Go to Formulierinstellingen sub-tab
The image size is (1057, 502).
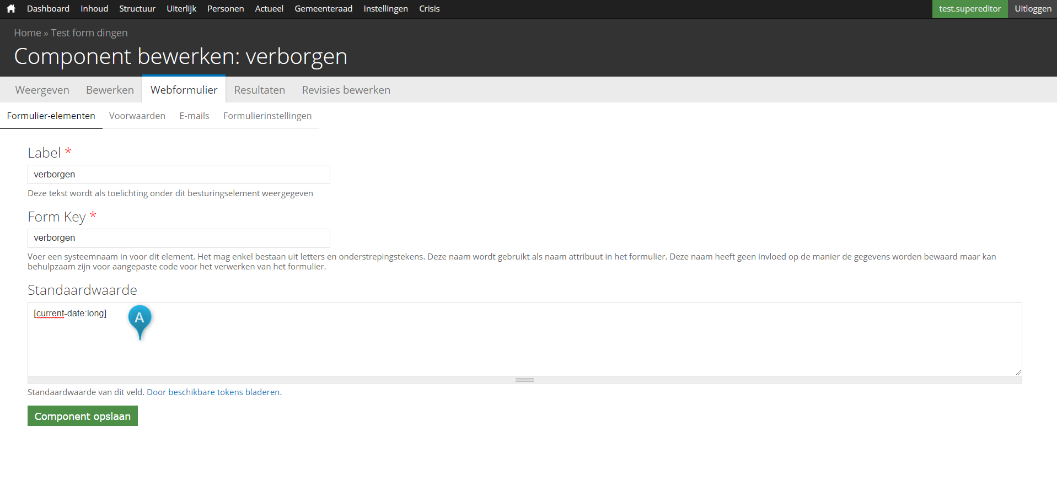[267, 116]
